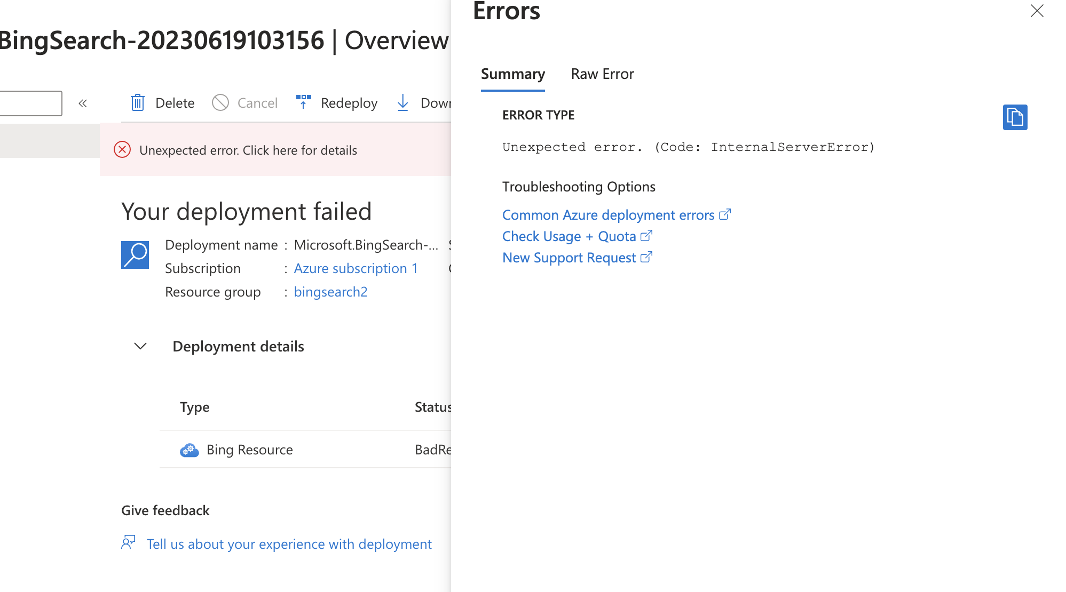Switch to the Raw Error tab
Screen dimensions: 1066x592
click(x=602, y=74)
